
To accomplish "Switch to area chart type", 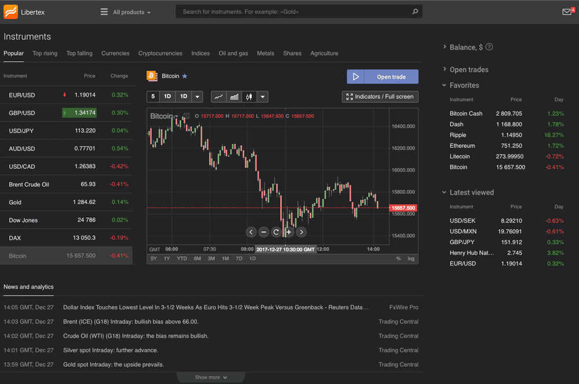I will point(234,97).
